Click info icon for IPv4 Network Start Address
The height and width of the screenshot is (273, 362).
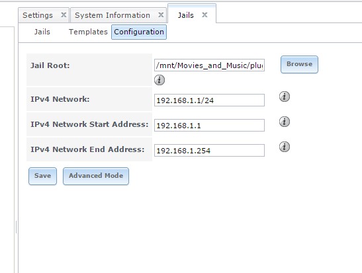pos(285,122)
